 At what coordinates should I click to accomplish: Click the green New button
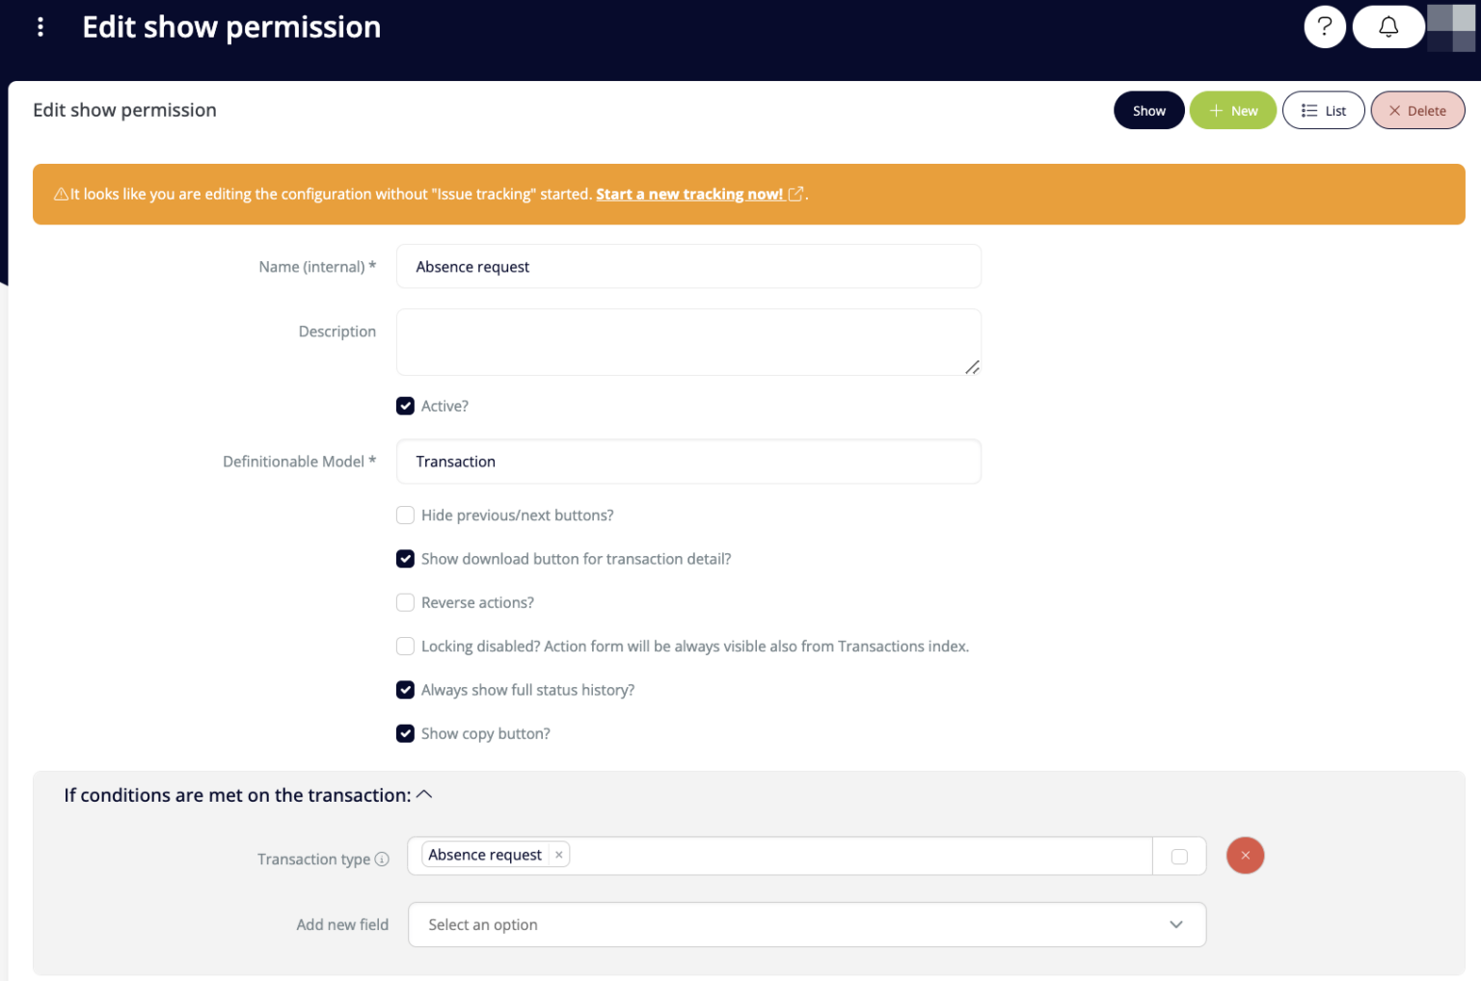coord(1232,111)
